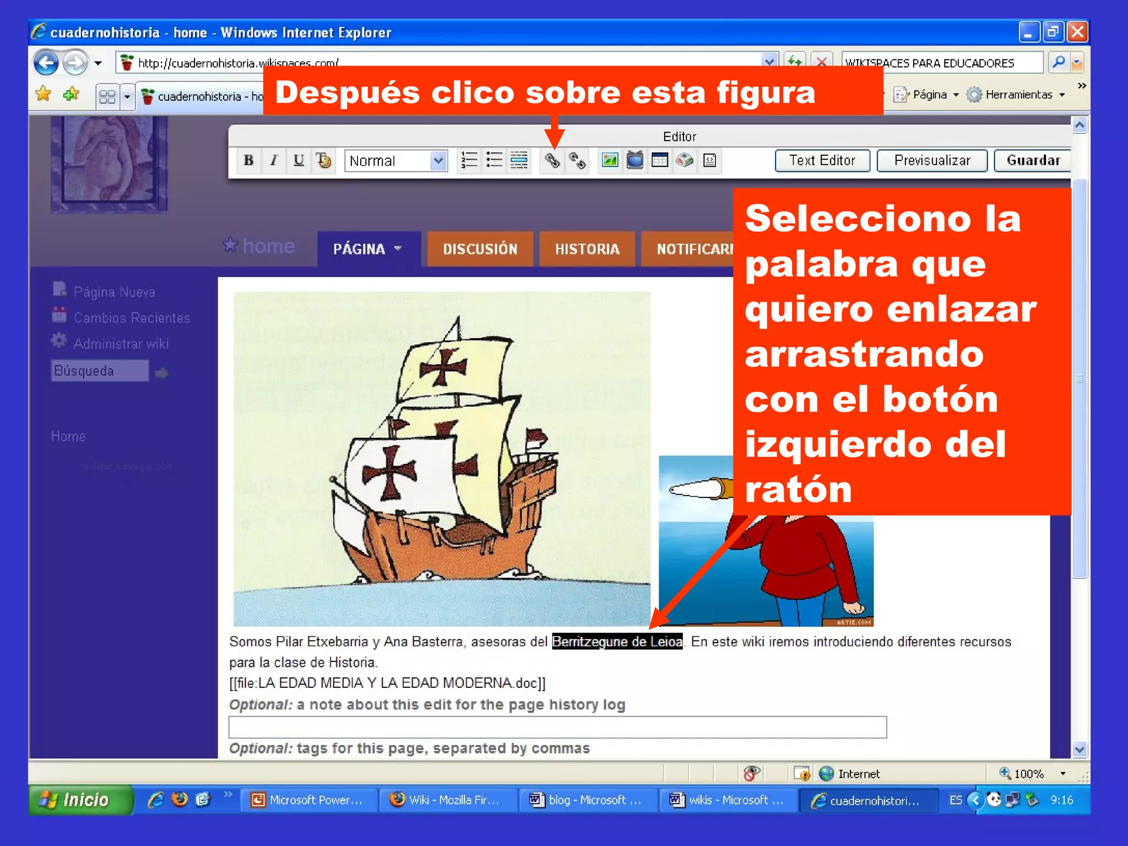
Task: Switch to wikis - Microsoft Word window
Action: coord(728,800)
